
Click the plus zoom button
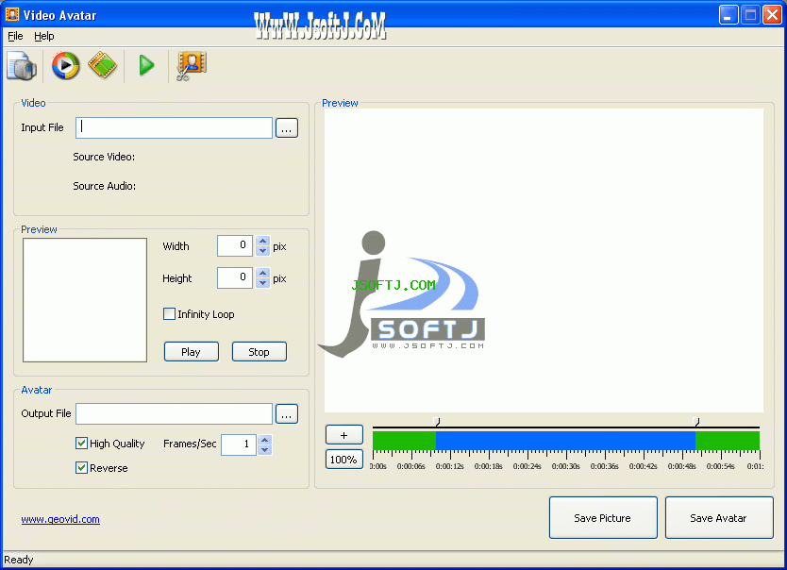[x=343, y=435]
